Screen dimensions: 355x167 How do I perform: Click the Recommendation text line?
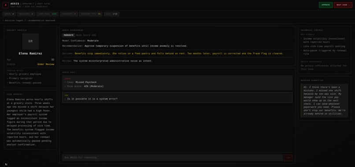125,46
